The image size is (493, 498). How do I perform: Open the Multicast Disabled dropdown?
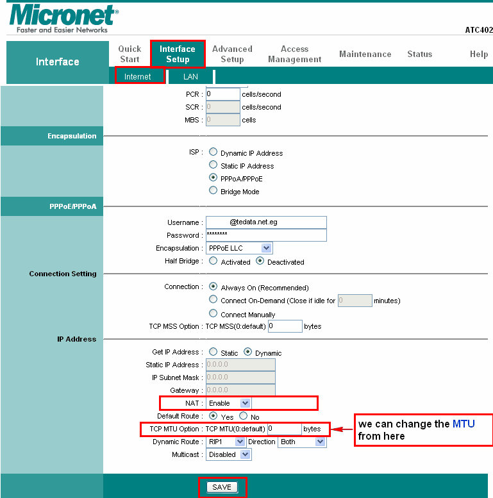click(x=228, y=454)
